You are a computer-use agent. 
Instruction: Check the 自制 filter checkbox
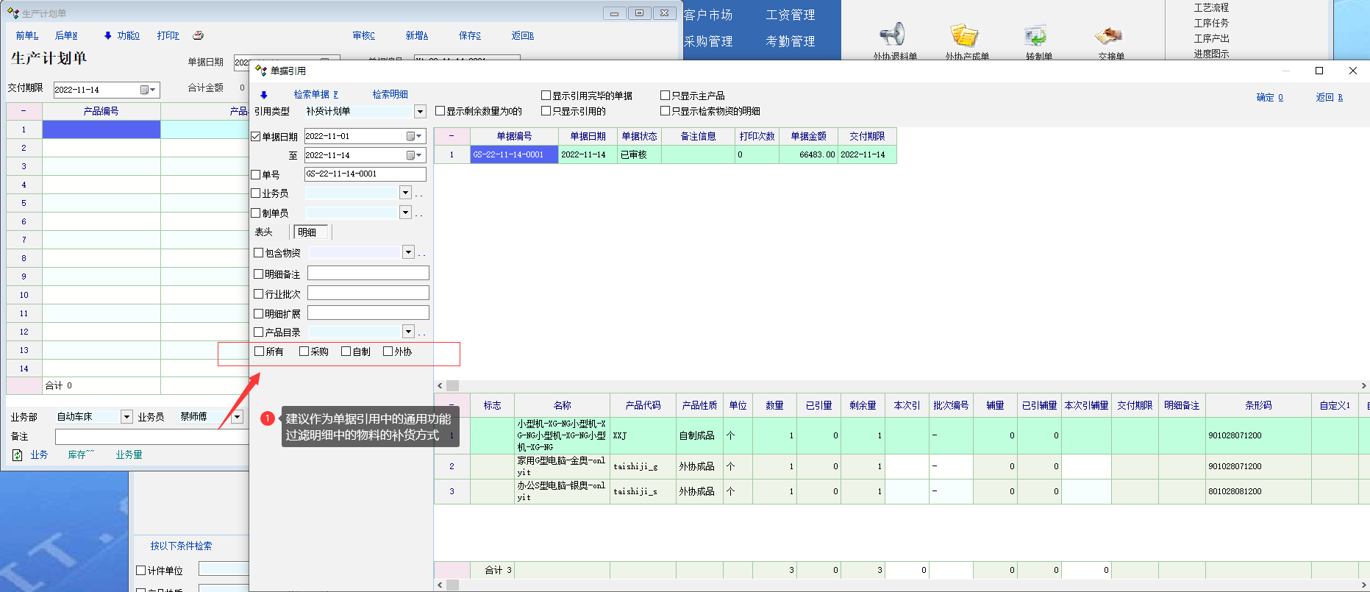[x=346, y=352]
